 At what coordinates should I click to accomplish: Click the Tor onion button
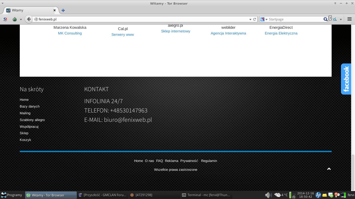(15, 19)
